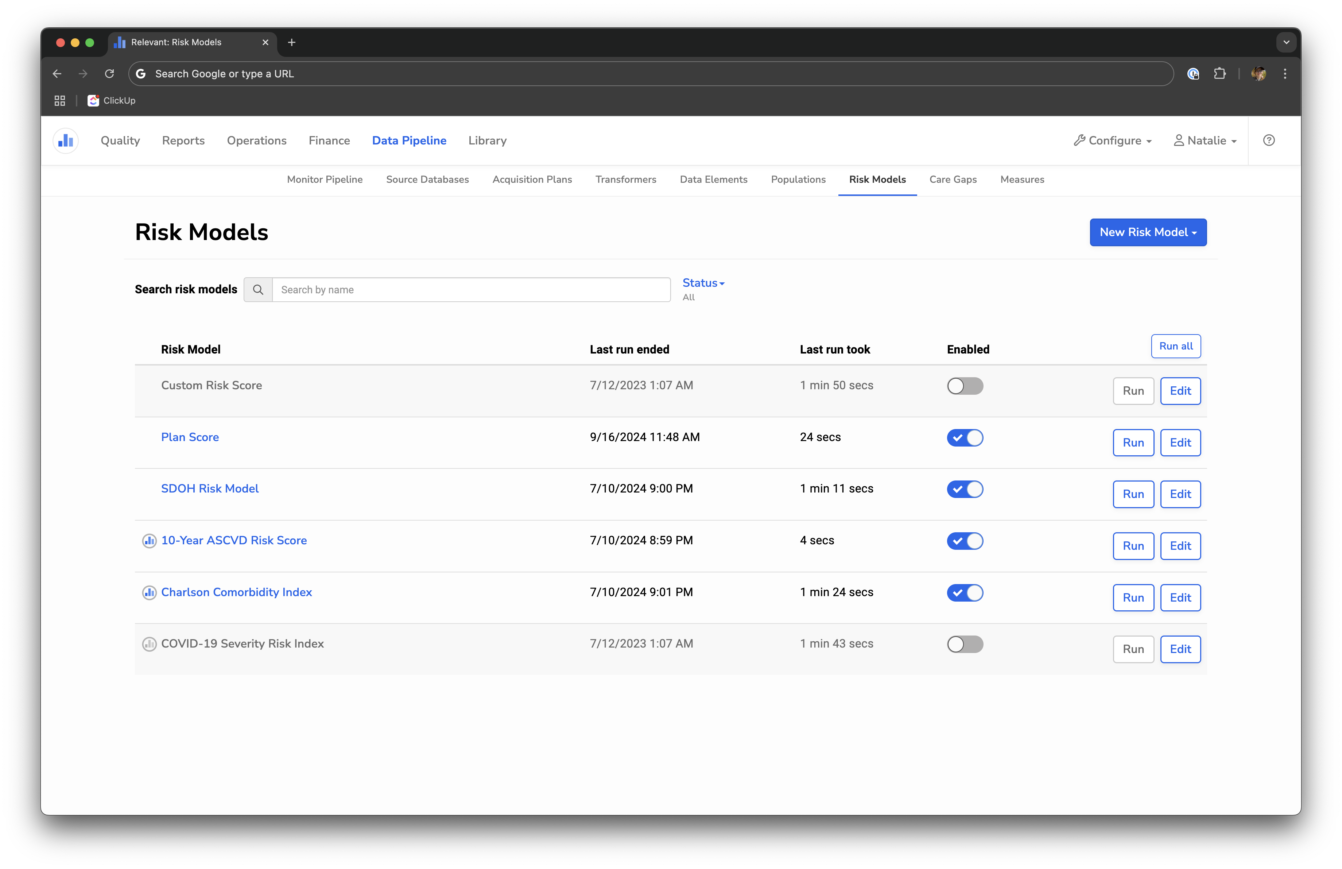Click the 10-Year ASCVD library model icon
Screen dimensions: 1342x869
tap(149, 541)
